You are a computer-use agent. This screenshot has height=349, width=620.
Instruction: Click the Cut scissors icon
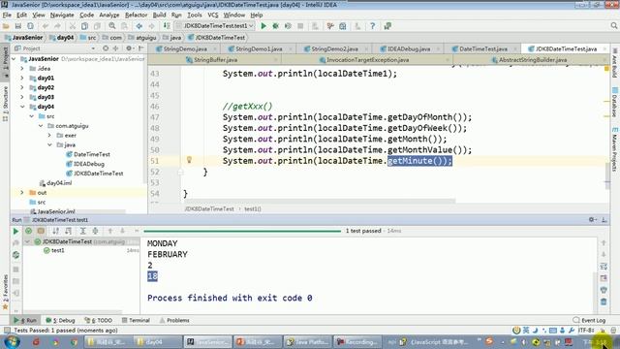pos(73,26)
